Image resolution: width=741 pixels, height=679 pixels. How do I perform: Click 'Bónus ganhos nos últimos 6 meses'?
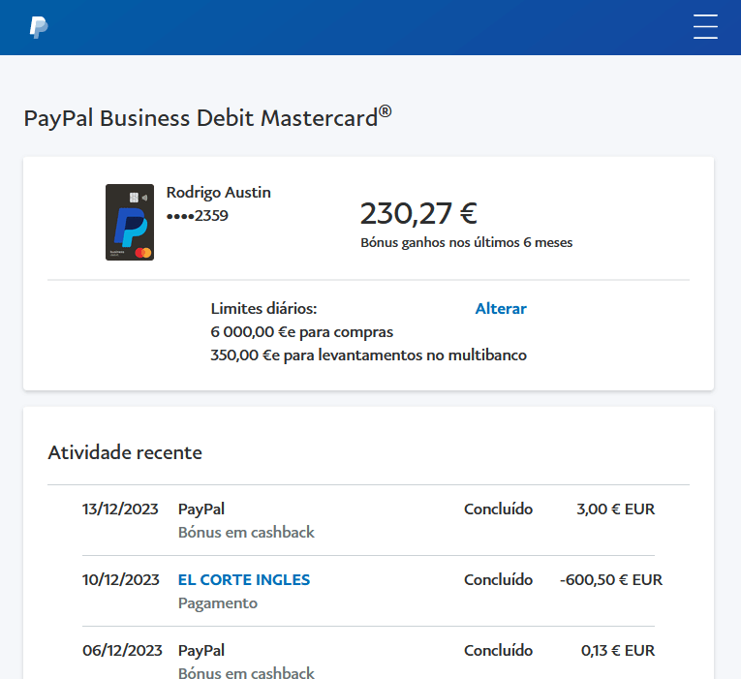pos(467,242)
